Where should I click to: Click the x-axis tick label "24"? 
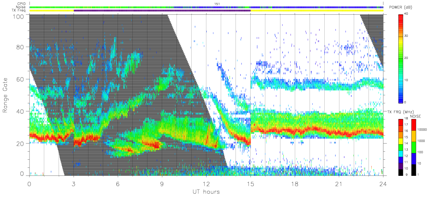[383, 184]
